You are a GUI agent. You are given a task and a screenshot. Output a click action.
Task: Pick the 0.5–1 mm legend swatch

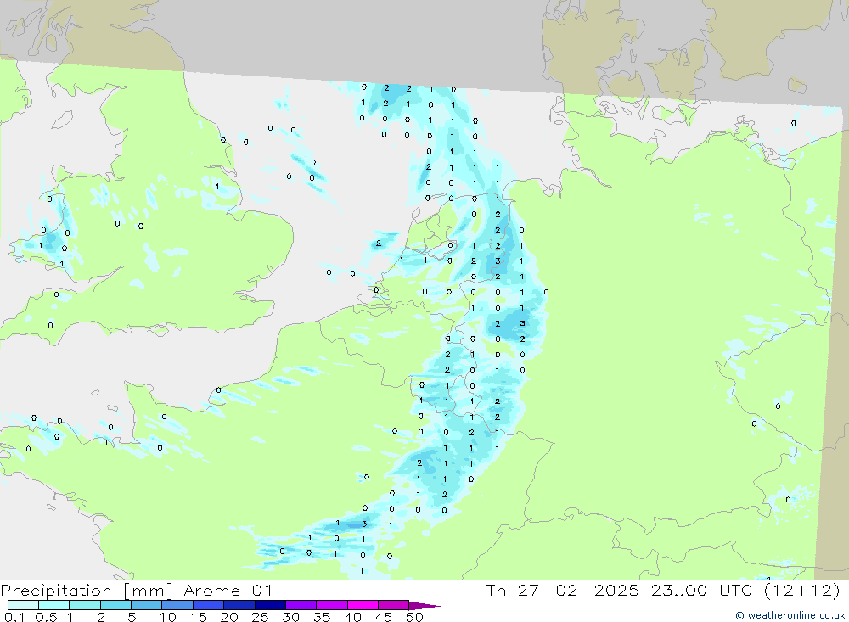[54, 605]
